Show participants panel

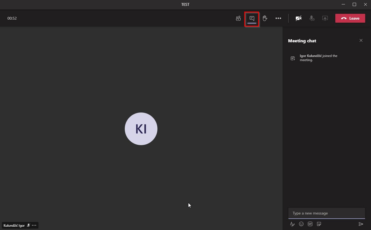[x=238, y=18]
